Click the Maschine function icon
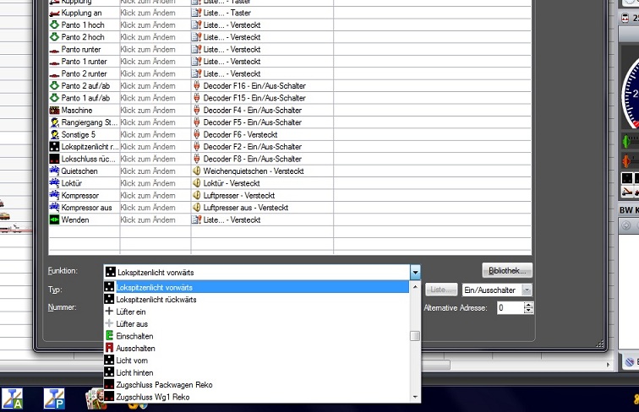The image size is (639, 412). pyautogui.click(x=55, y=111)
